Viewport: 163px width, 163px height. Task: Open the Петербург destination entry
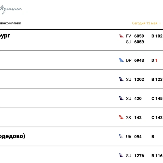tap(5, 36)
